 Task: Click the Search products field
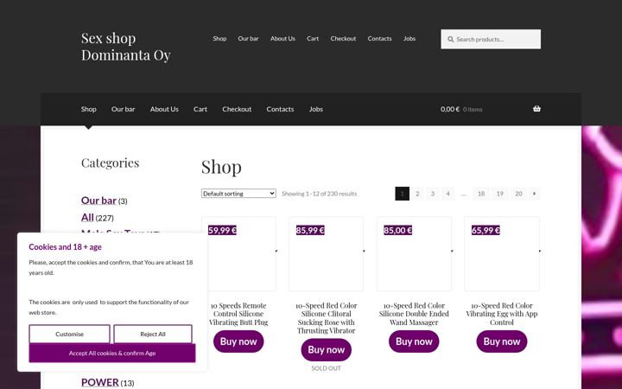point(491,39)
